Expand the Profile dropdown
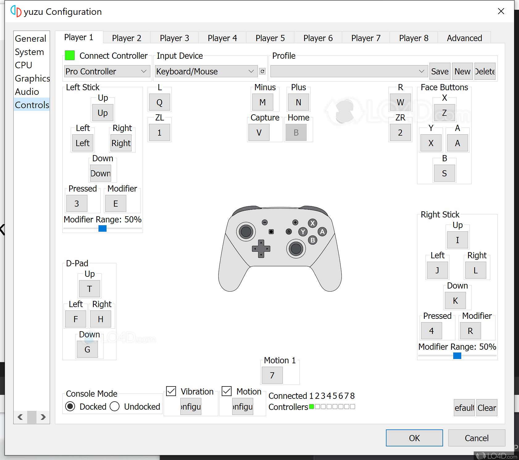 pos(349,71)
